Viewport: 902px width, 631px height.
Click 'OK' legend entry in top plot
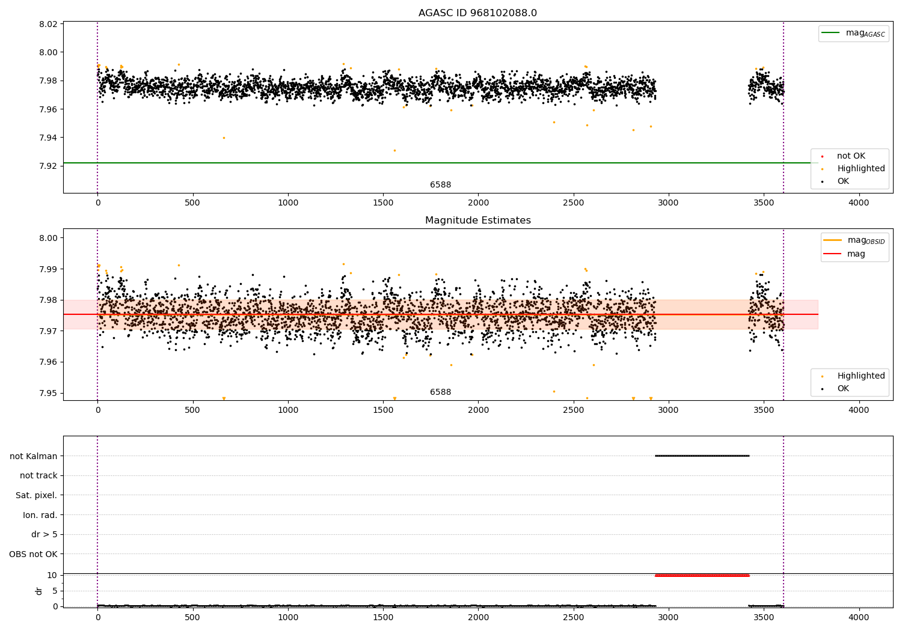click(x=843, y=181)
